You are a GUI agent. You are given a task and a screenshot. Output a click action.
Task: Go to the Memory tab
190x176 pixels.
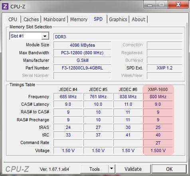point(79,19)
